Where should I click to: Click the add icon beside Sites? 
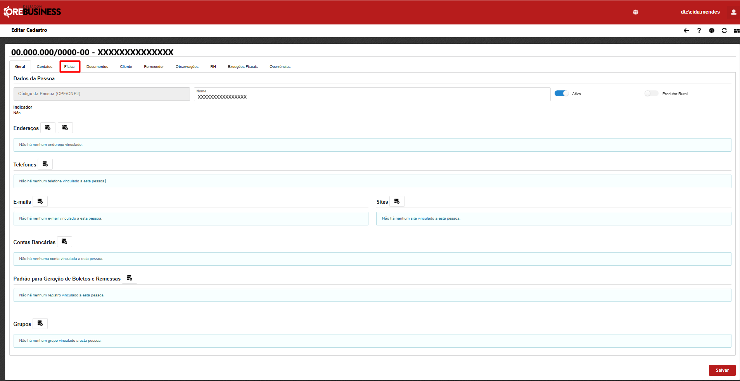click(x=397, y=201)
